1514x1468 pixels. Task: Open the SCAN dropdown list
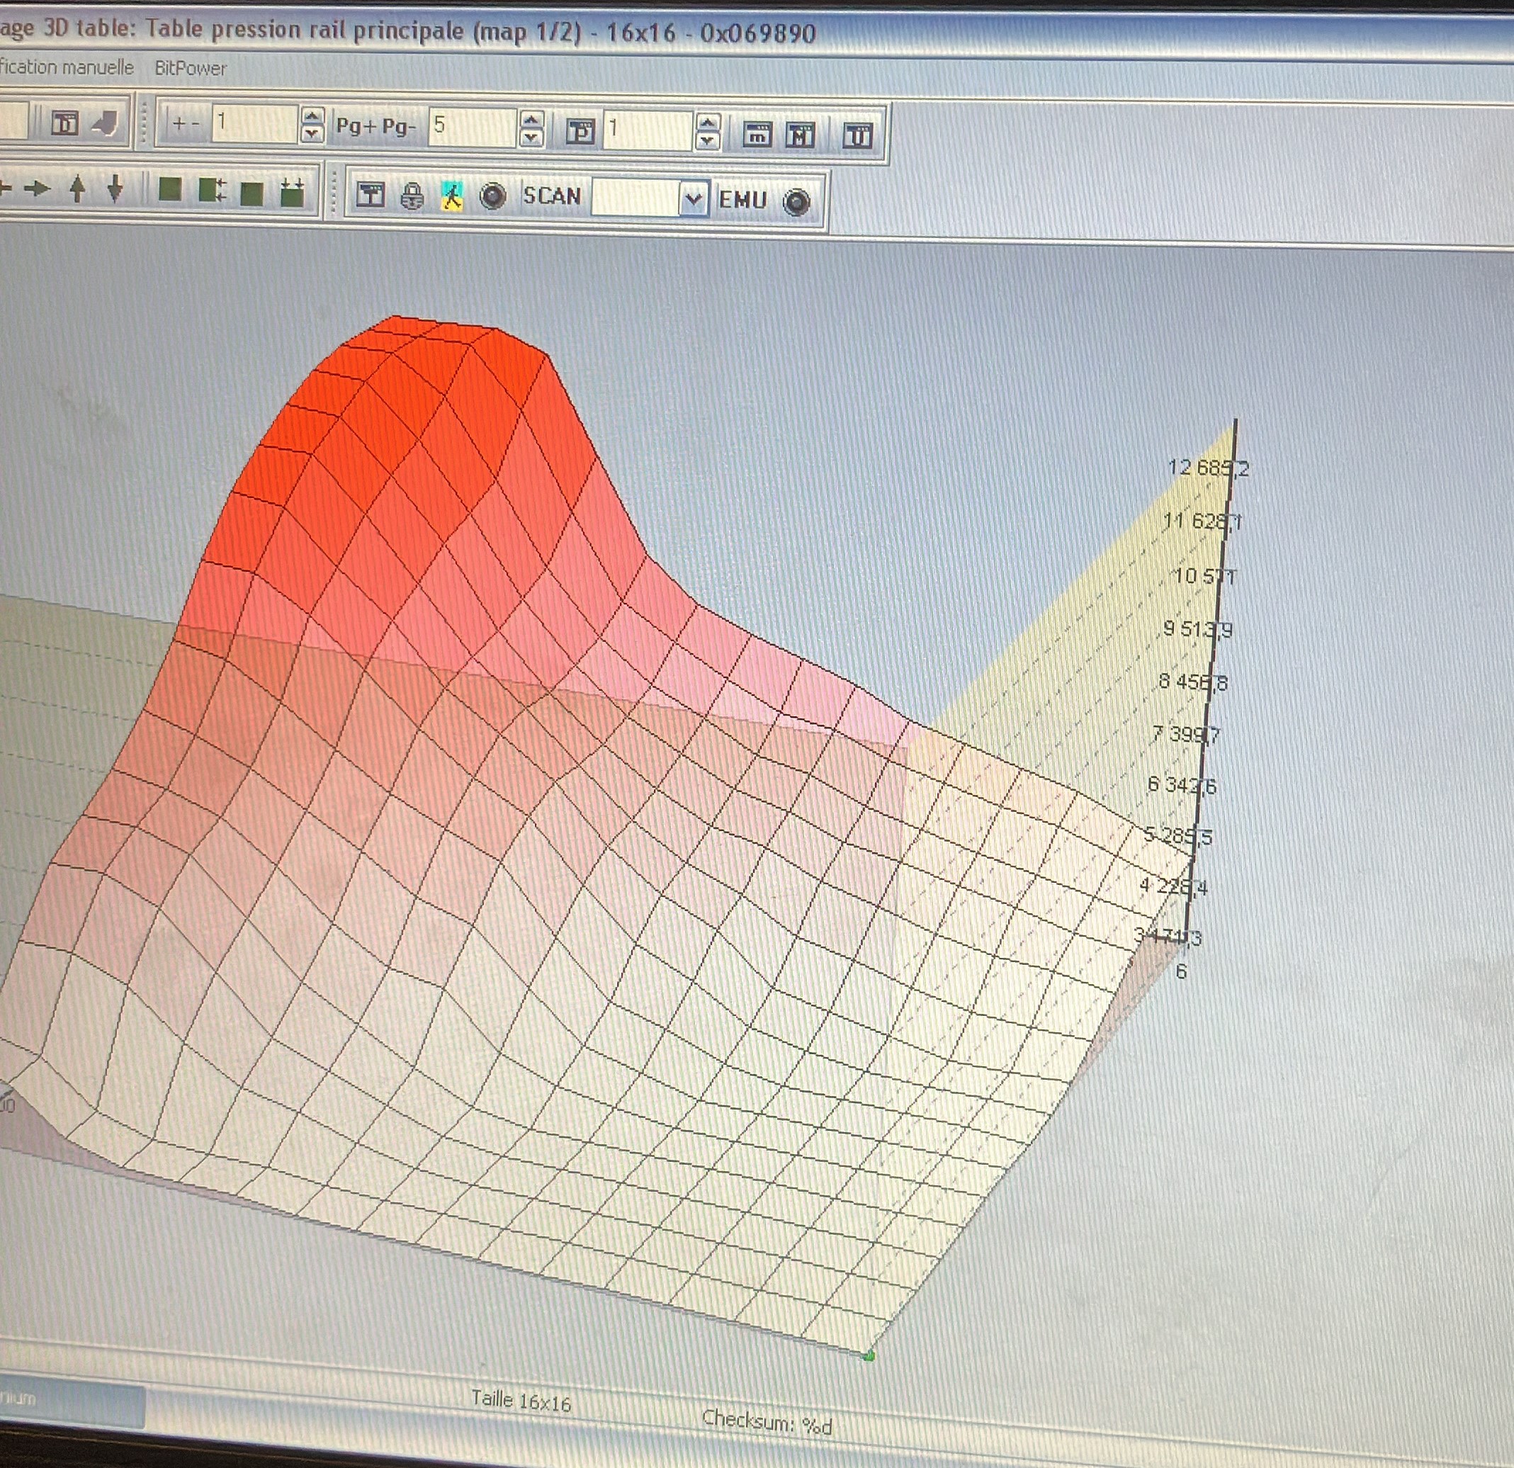(693, 199)
